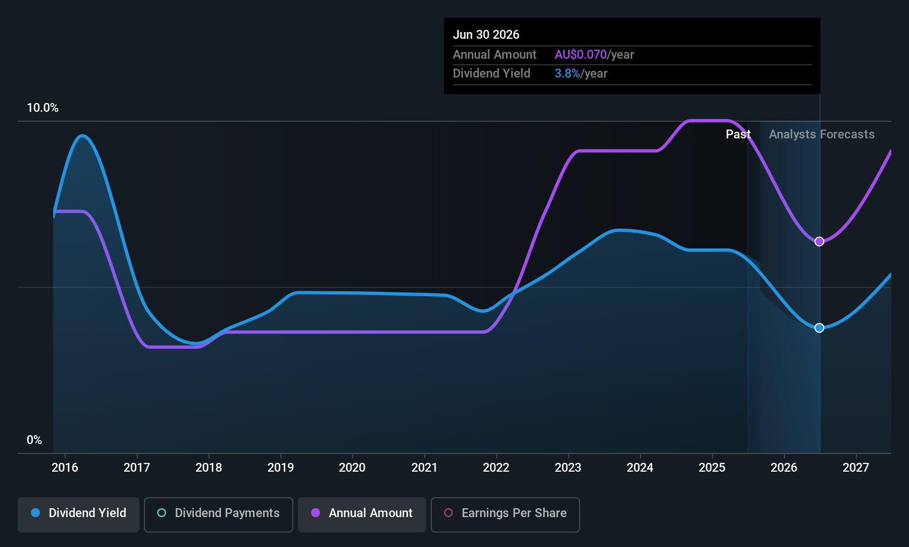909x547 pixels.
Task: Click the AU$0.070/year value in tooltip
Action: (595, 54)
